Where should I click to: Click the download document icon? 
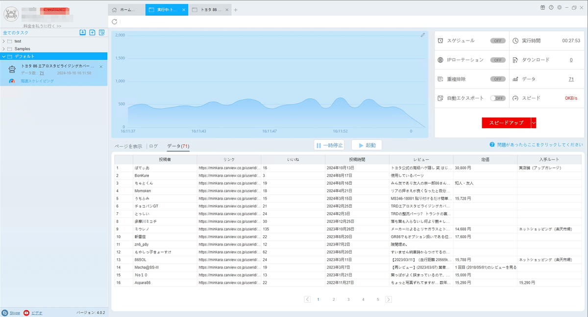click(515, 60)
